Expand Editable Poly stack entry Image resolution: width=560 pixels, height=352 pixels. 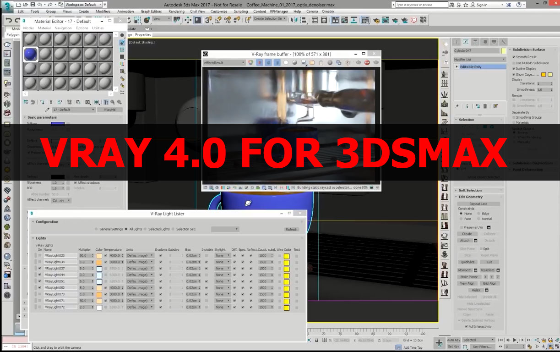[x=457, y=67]
